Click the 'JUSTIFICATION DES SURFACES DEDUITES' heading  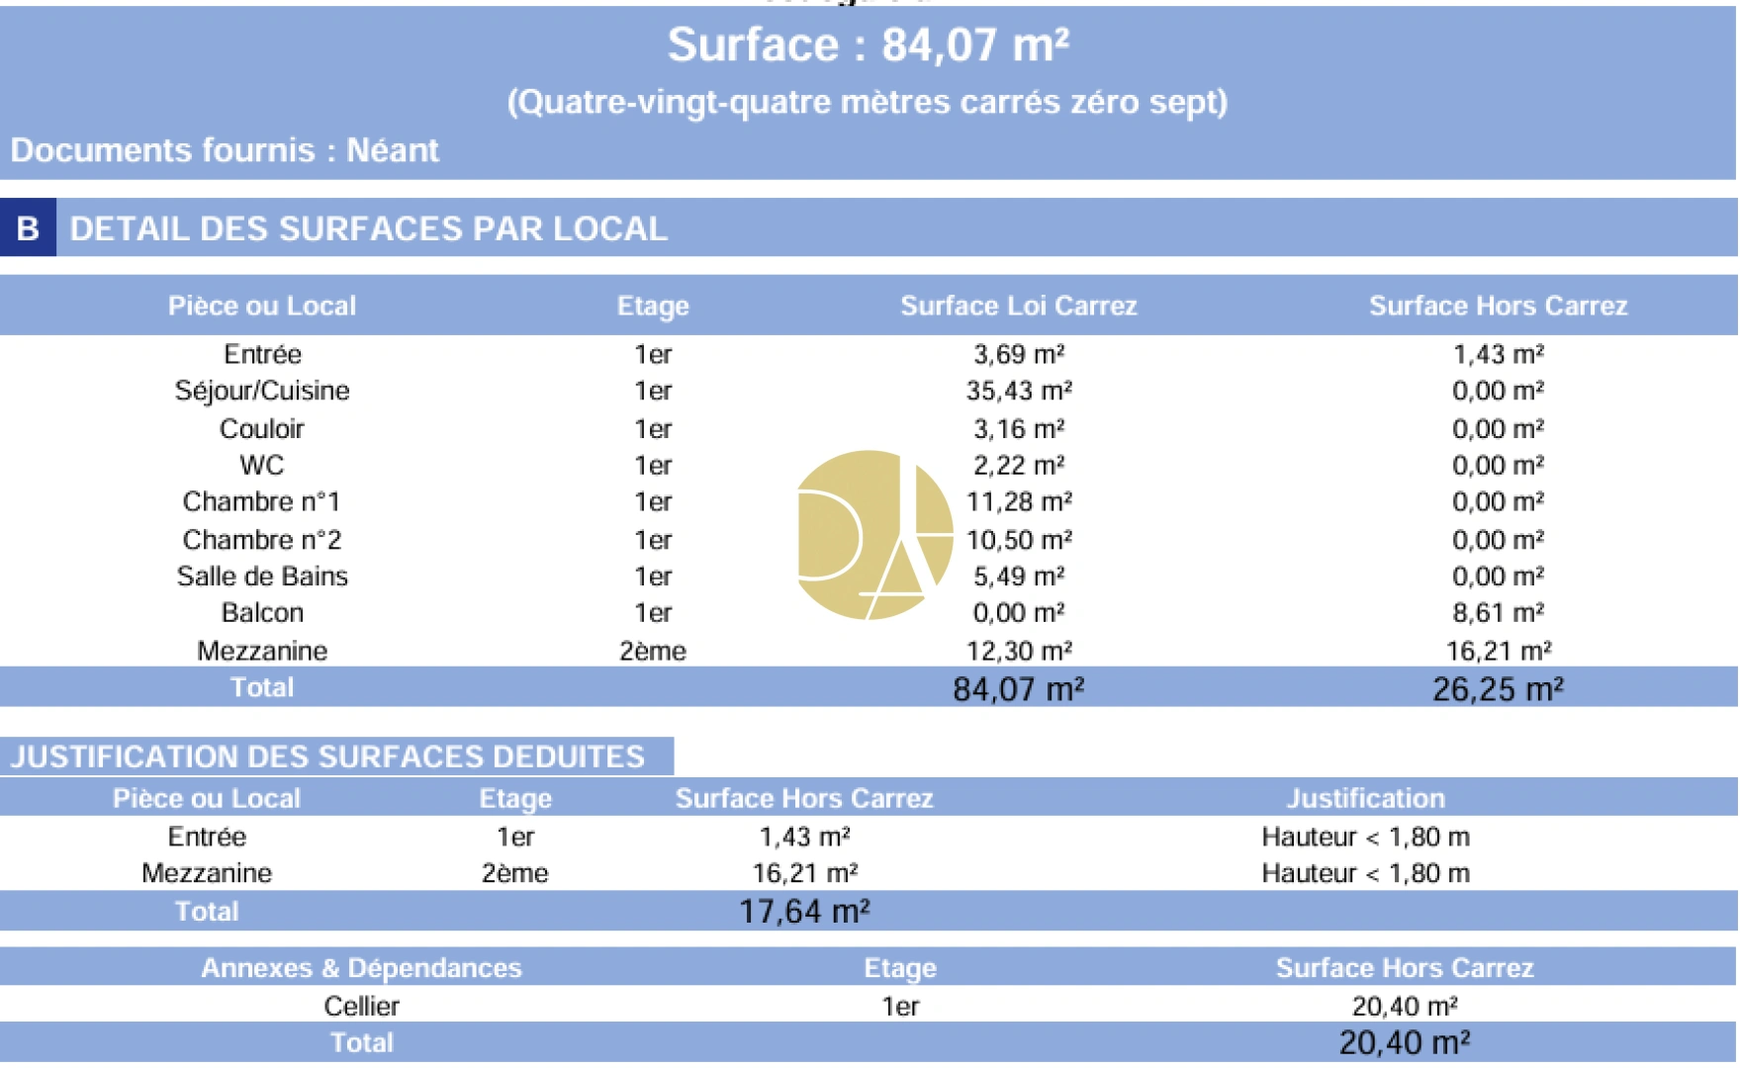327,756
